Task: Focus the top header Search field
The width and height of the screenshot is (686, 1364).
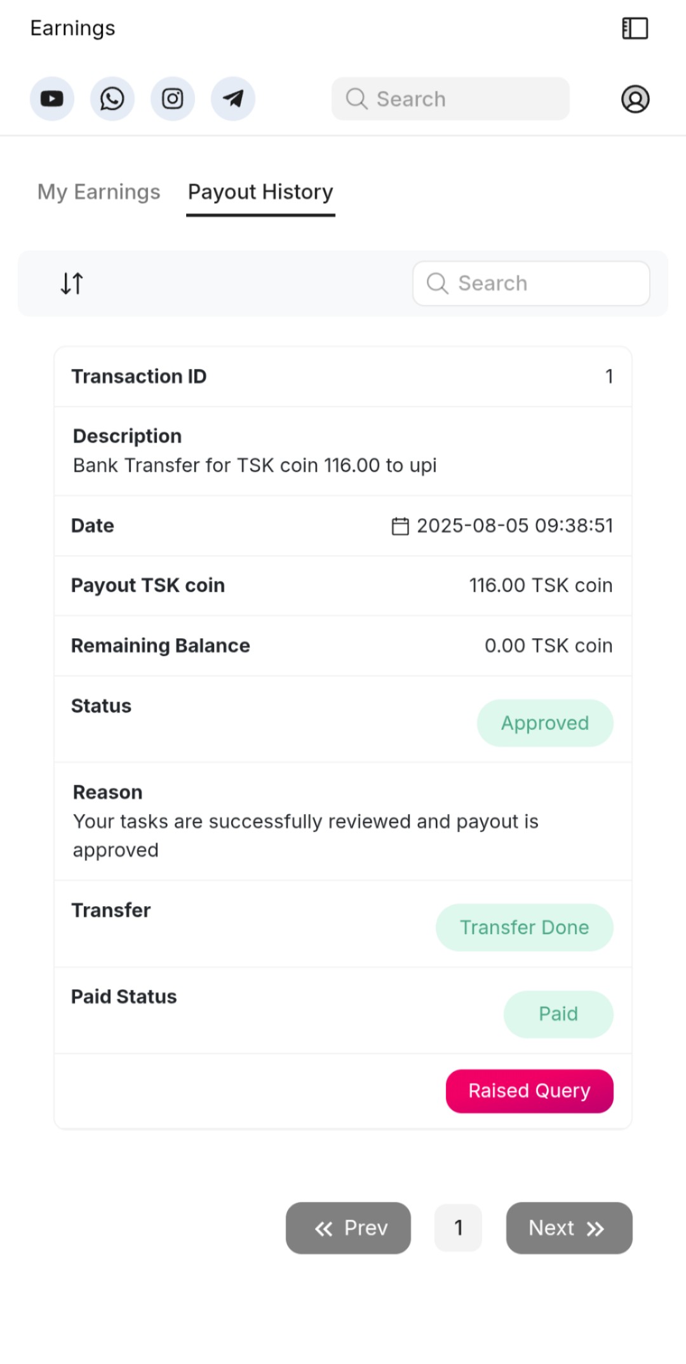Action: [x=450, y=99]
